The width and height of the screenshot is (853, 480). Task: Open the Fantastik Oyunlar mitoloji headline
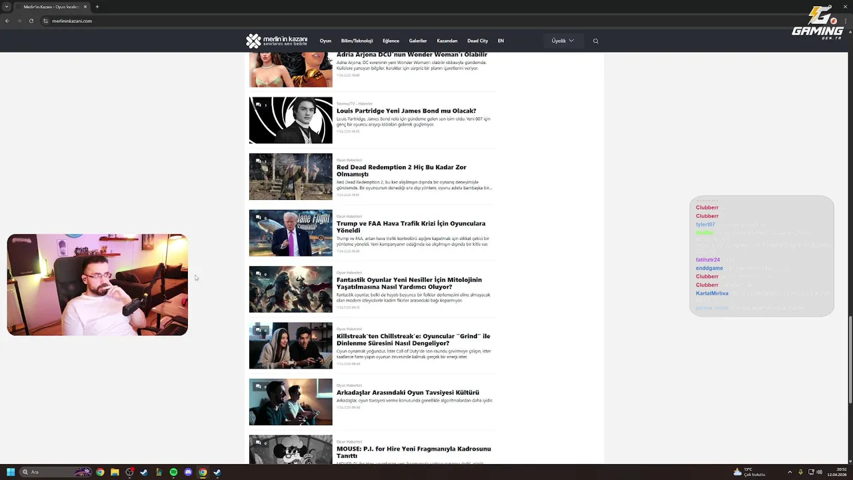coord(409,283)
